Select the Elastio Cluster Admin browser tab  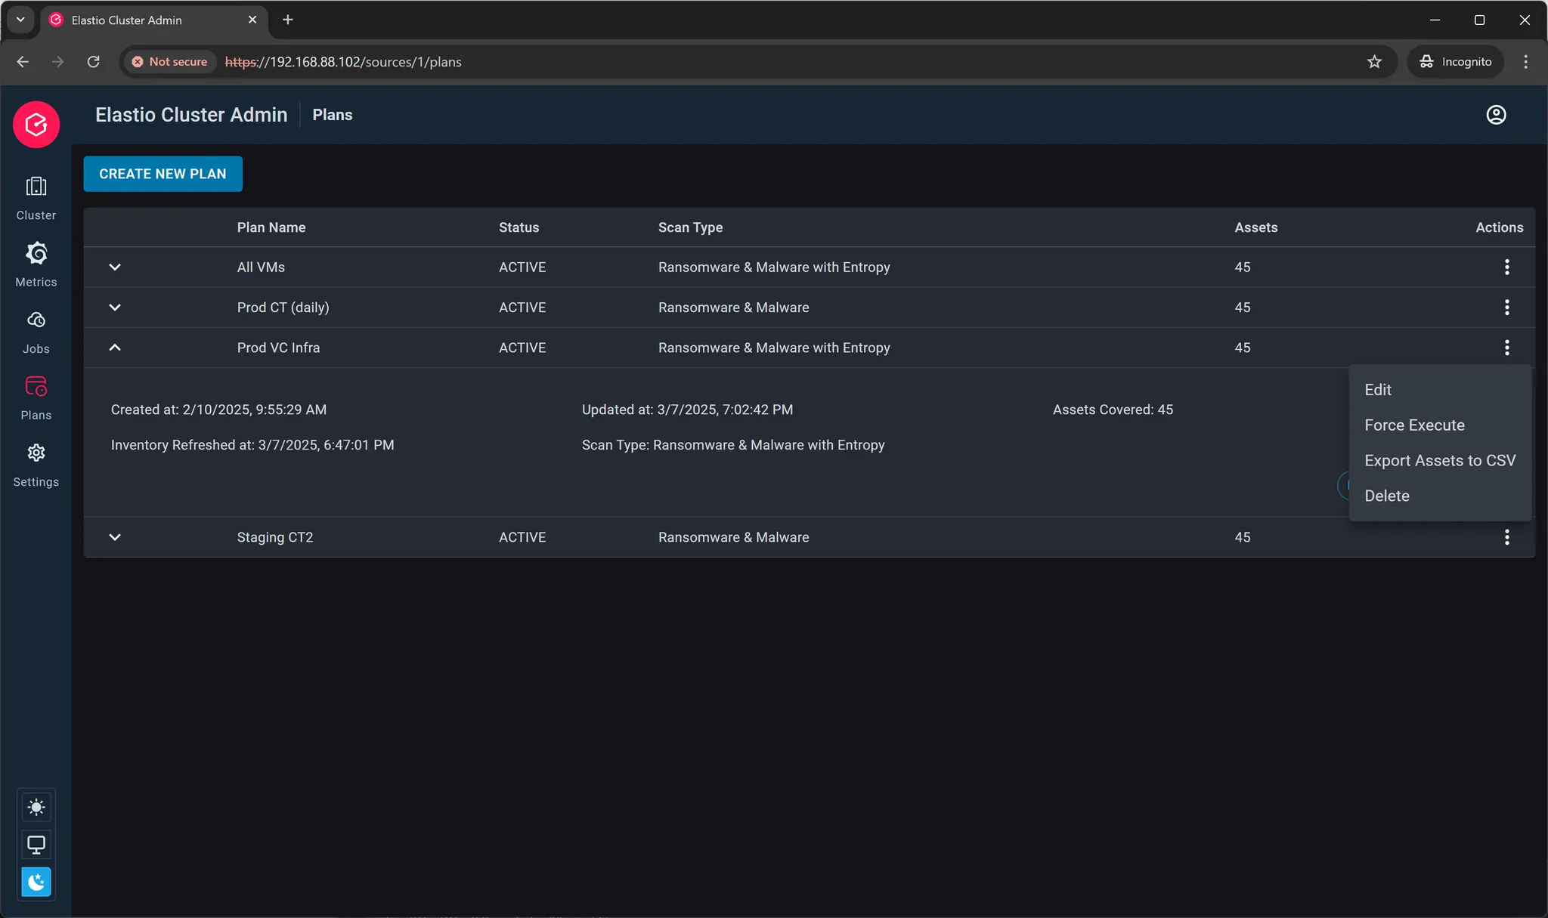pos(153,20)
